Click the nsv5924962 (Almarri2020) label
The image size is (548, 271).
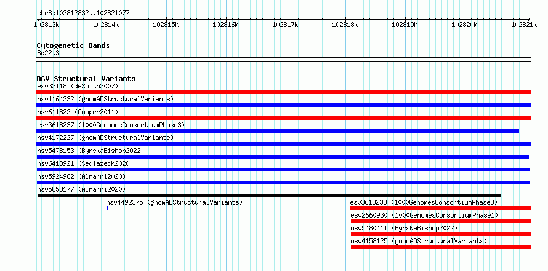pos(81,176)
